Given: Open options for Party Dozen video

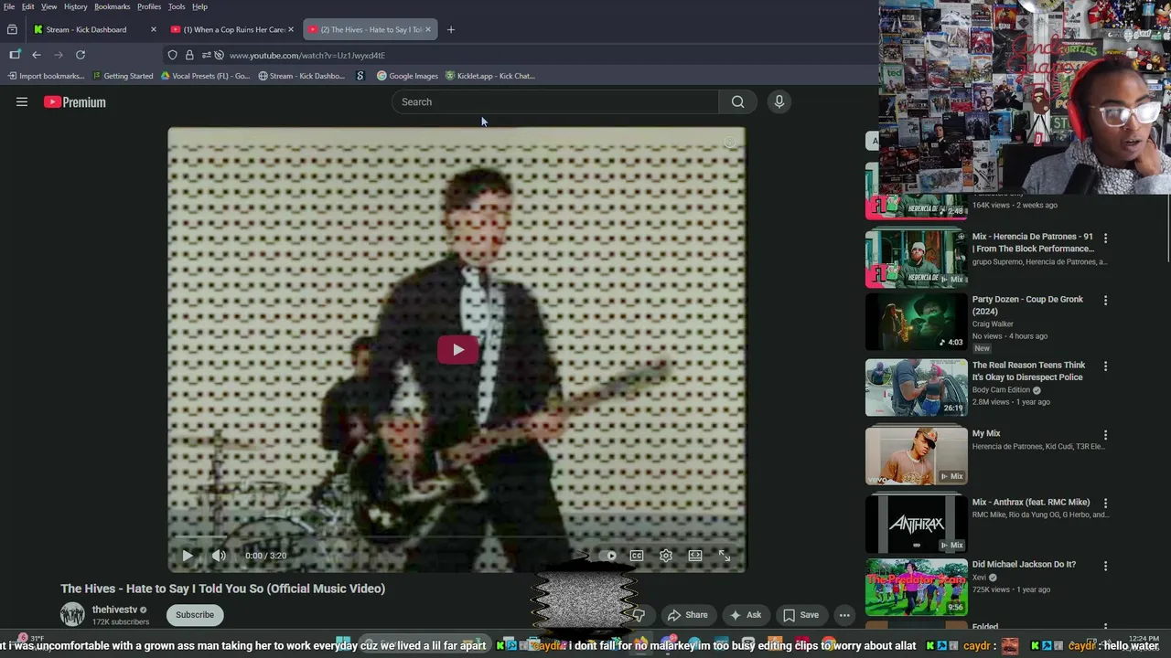Looking at the screenshot, I should (1105, 300).
